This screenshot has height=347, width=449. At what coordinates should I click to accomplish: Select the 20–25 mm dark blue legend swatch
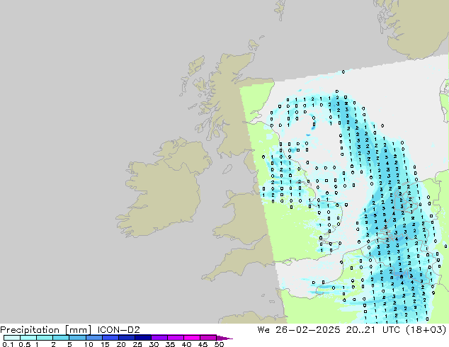coord(127,338)
